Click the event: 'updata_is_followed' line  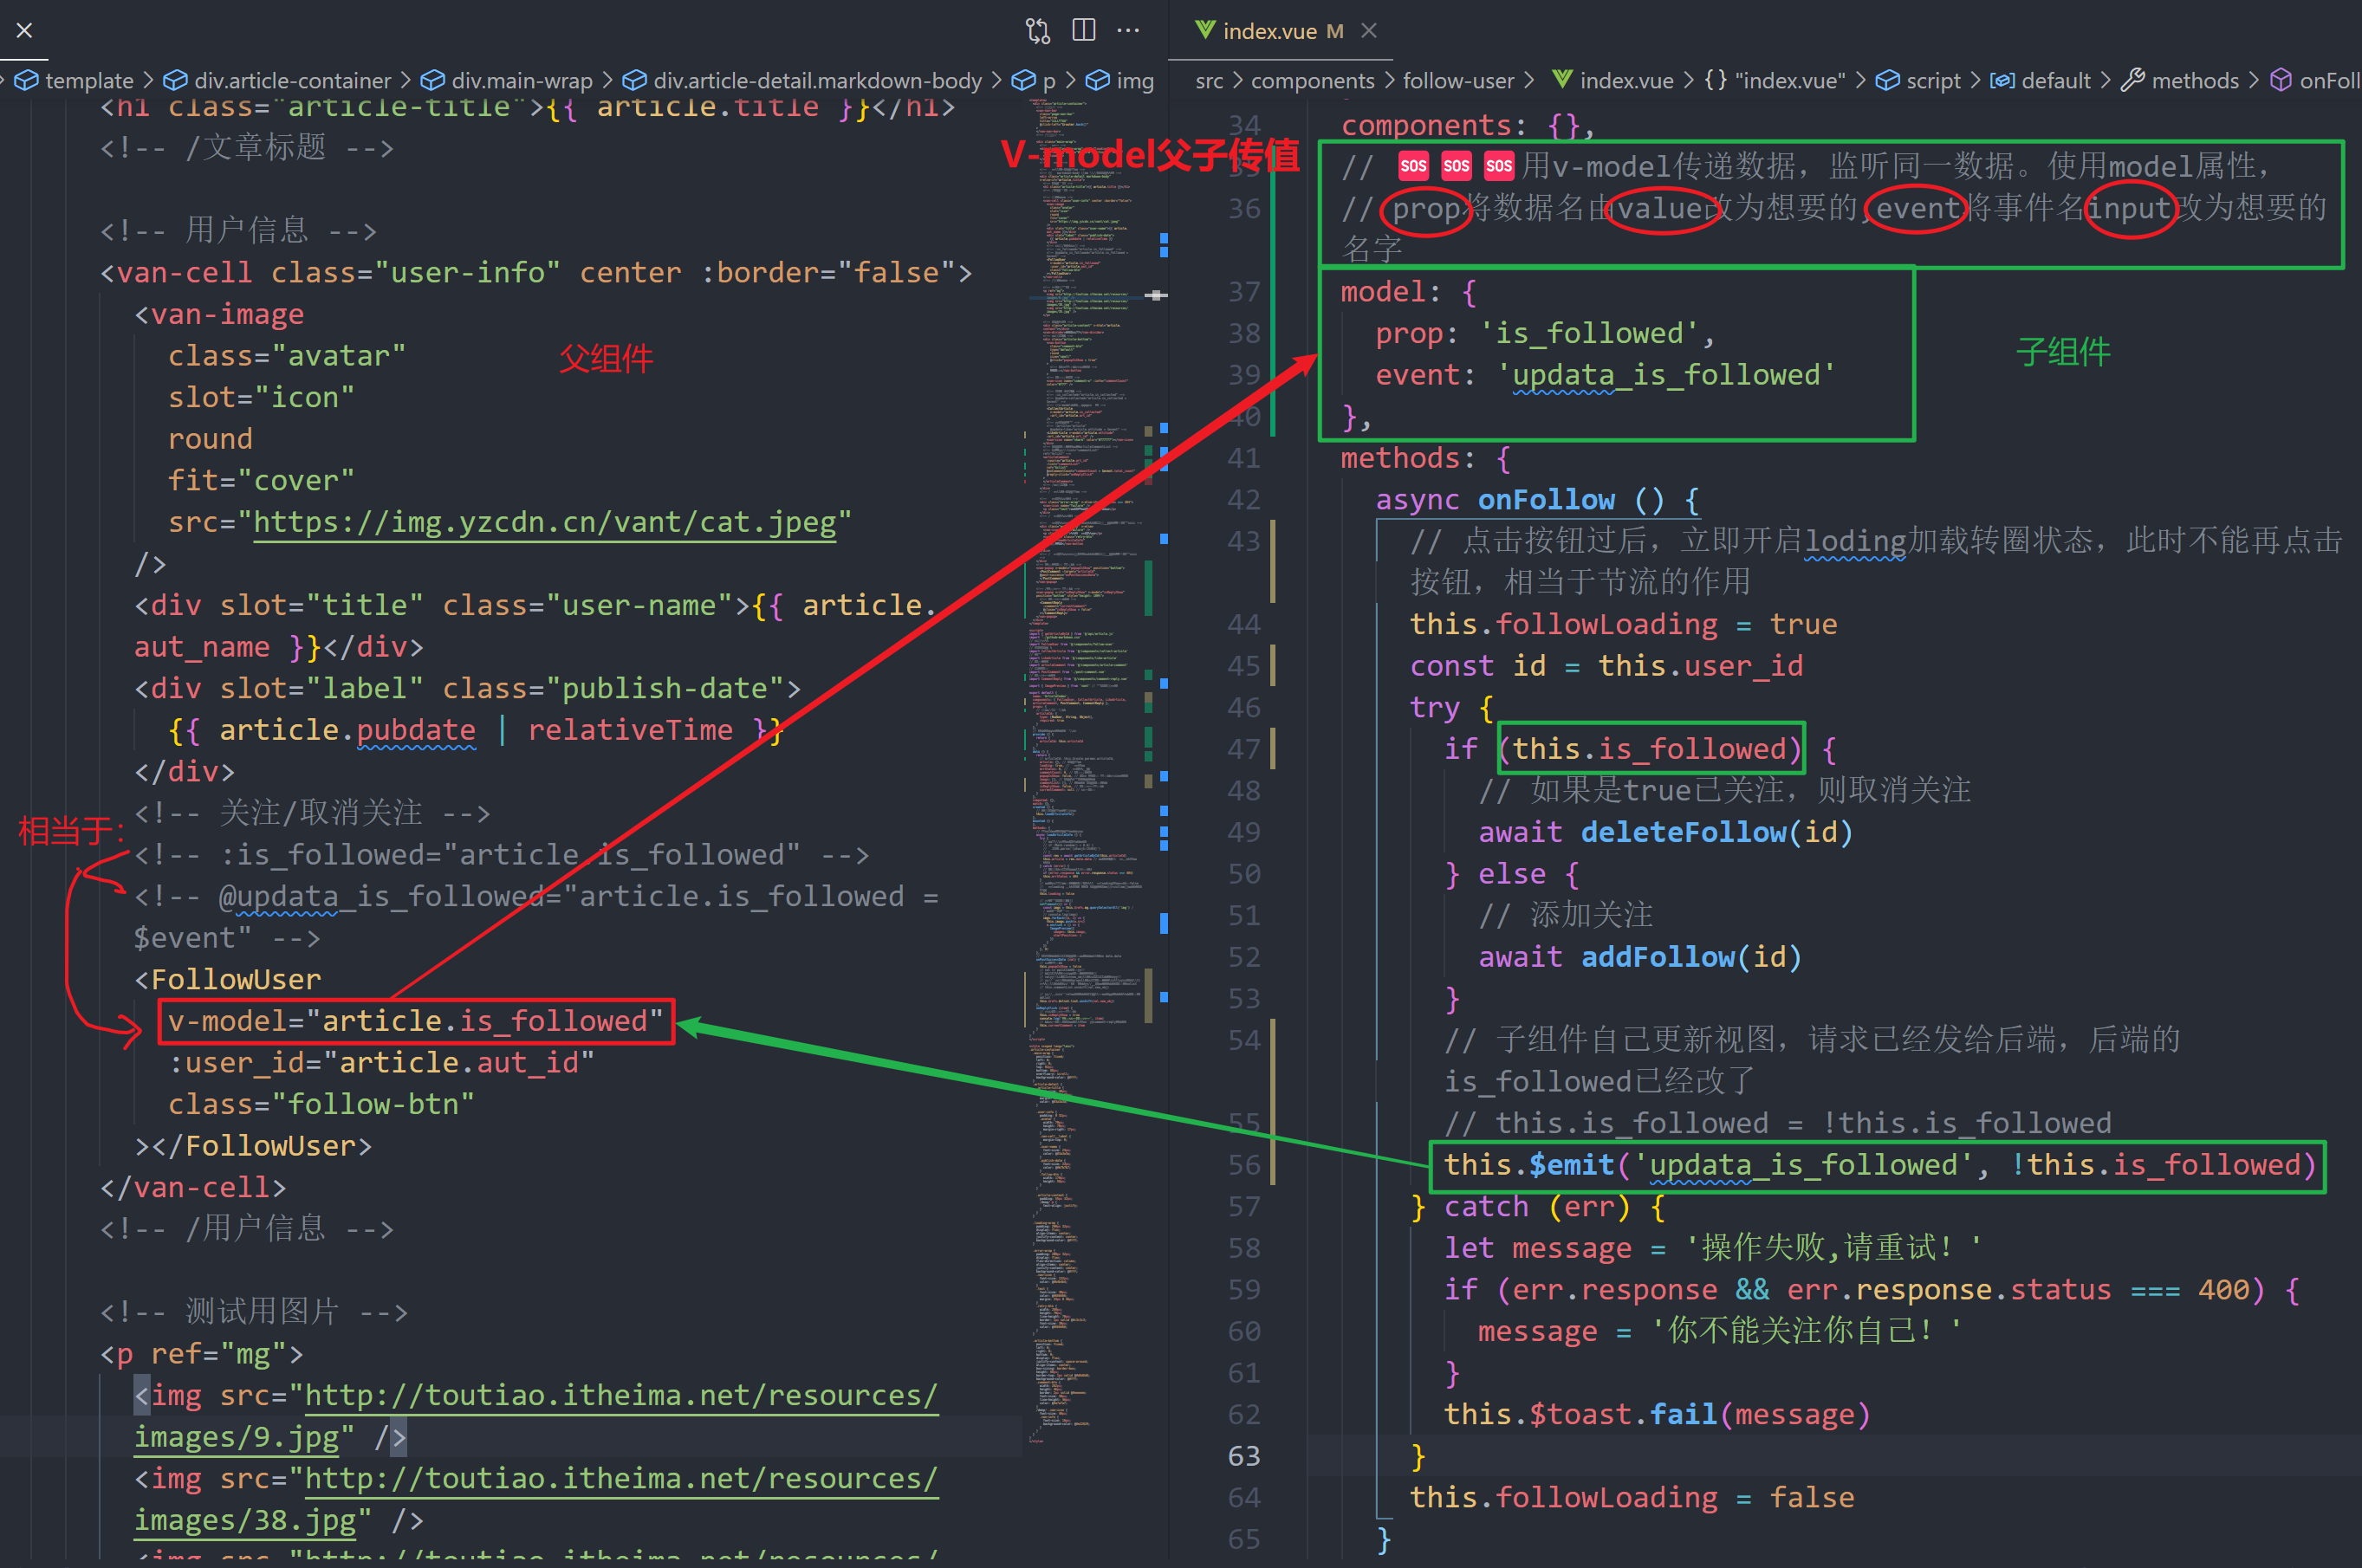(x=1605, y=375)
